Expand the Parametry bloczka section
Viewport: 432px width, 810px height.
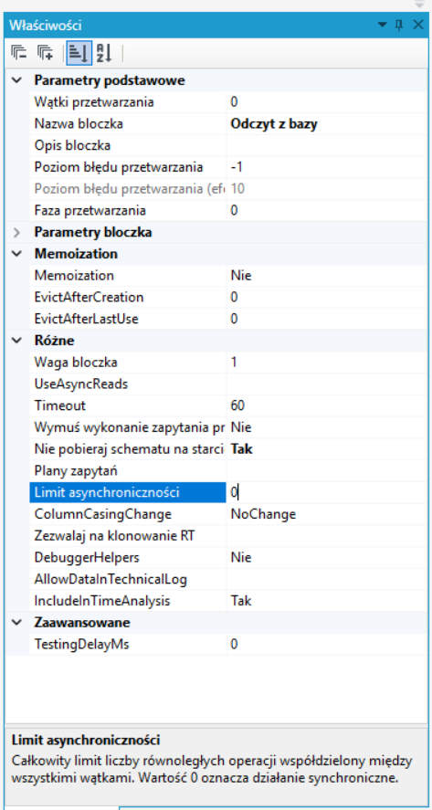[17, 233]
